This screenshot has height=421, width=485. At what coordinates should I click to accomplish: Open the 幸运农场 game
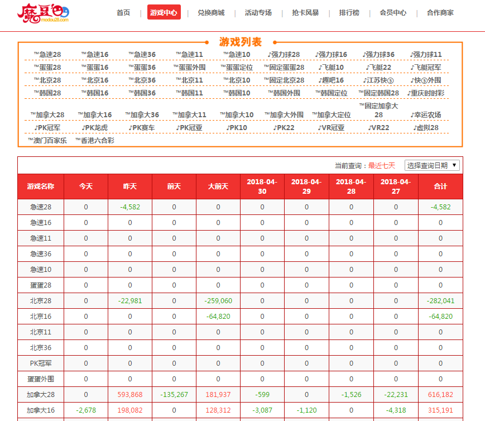426,115
